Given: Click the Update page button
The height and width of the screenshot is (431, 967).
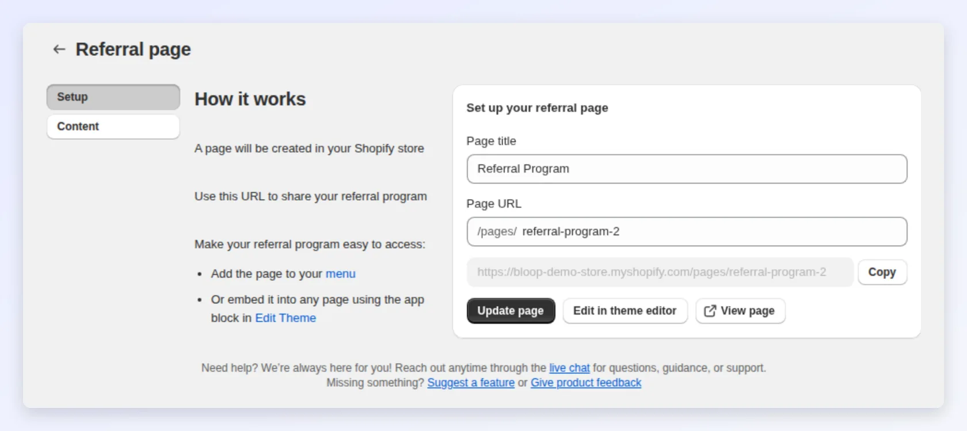Looking at the screenshot, I should (x=511, y=311).
